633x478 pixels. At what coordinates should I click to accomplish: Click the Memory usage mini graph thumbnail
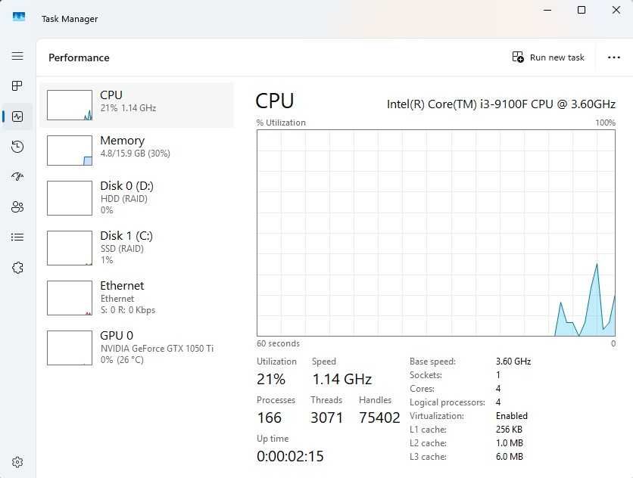point(70,151)
